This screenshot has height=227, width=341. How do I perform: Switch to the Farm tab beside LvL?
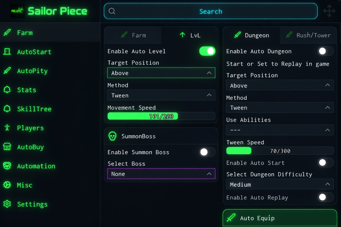click(x=133, y=35)
